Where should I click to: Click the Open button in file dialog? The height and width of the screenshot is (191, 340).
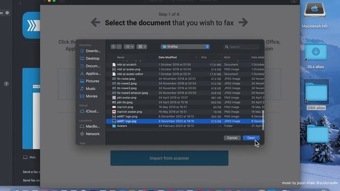coord(251,138)
